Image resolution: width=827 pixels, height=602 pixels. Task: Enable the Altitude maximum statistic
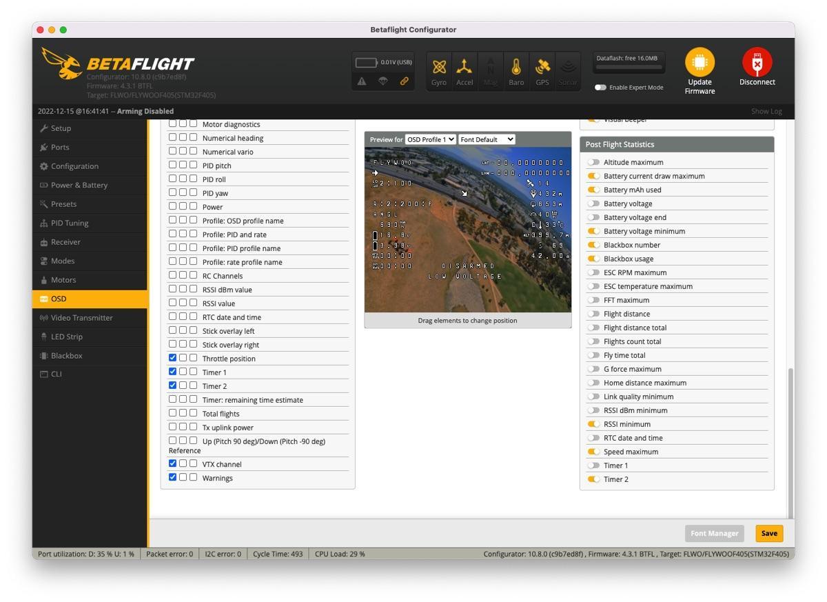(x=593, y=162)
